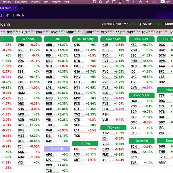173x173 pixels.
Task: Open the cloud sync menu bar icon
Action: [154, 2]
